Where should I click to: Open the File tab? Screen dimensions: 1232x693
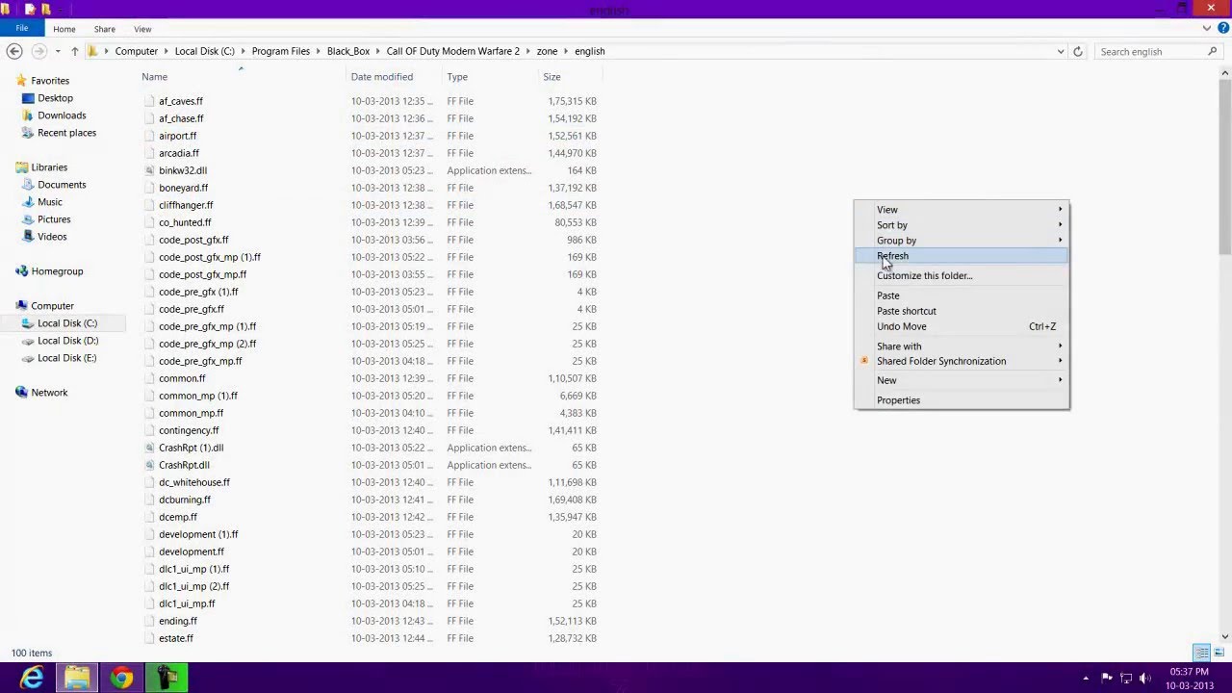pyautogui.click(x=21, y=29)
